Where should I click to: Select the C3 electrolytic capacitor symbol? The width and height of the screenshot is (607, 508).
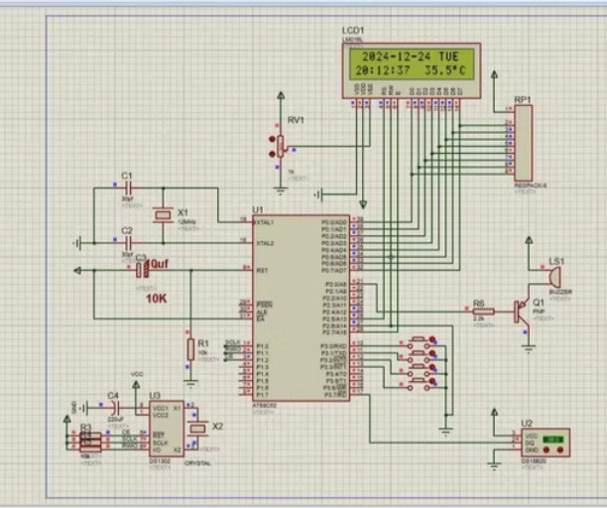point(142,270)
